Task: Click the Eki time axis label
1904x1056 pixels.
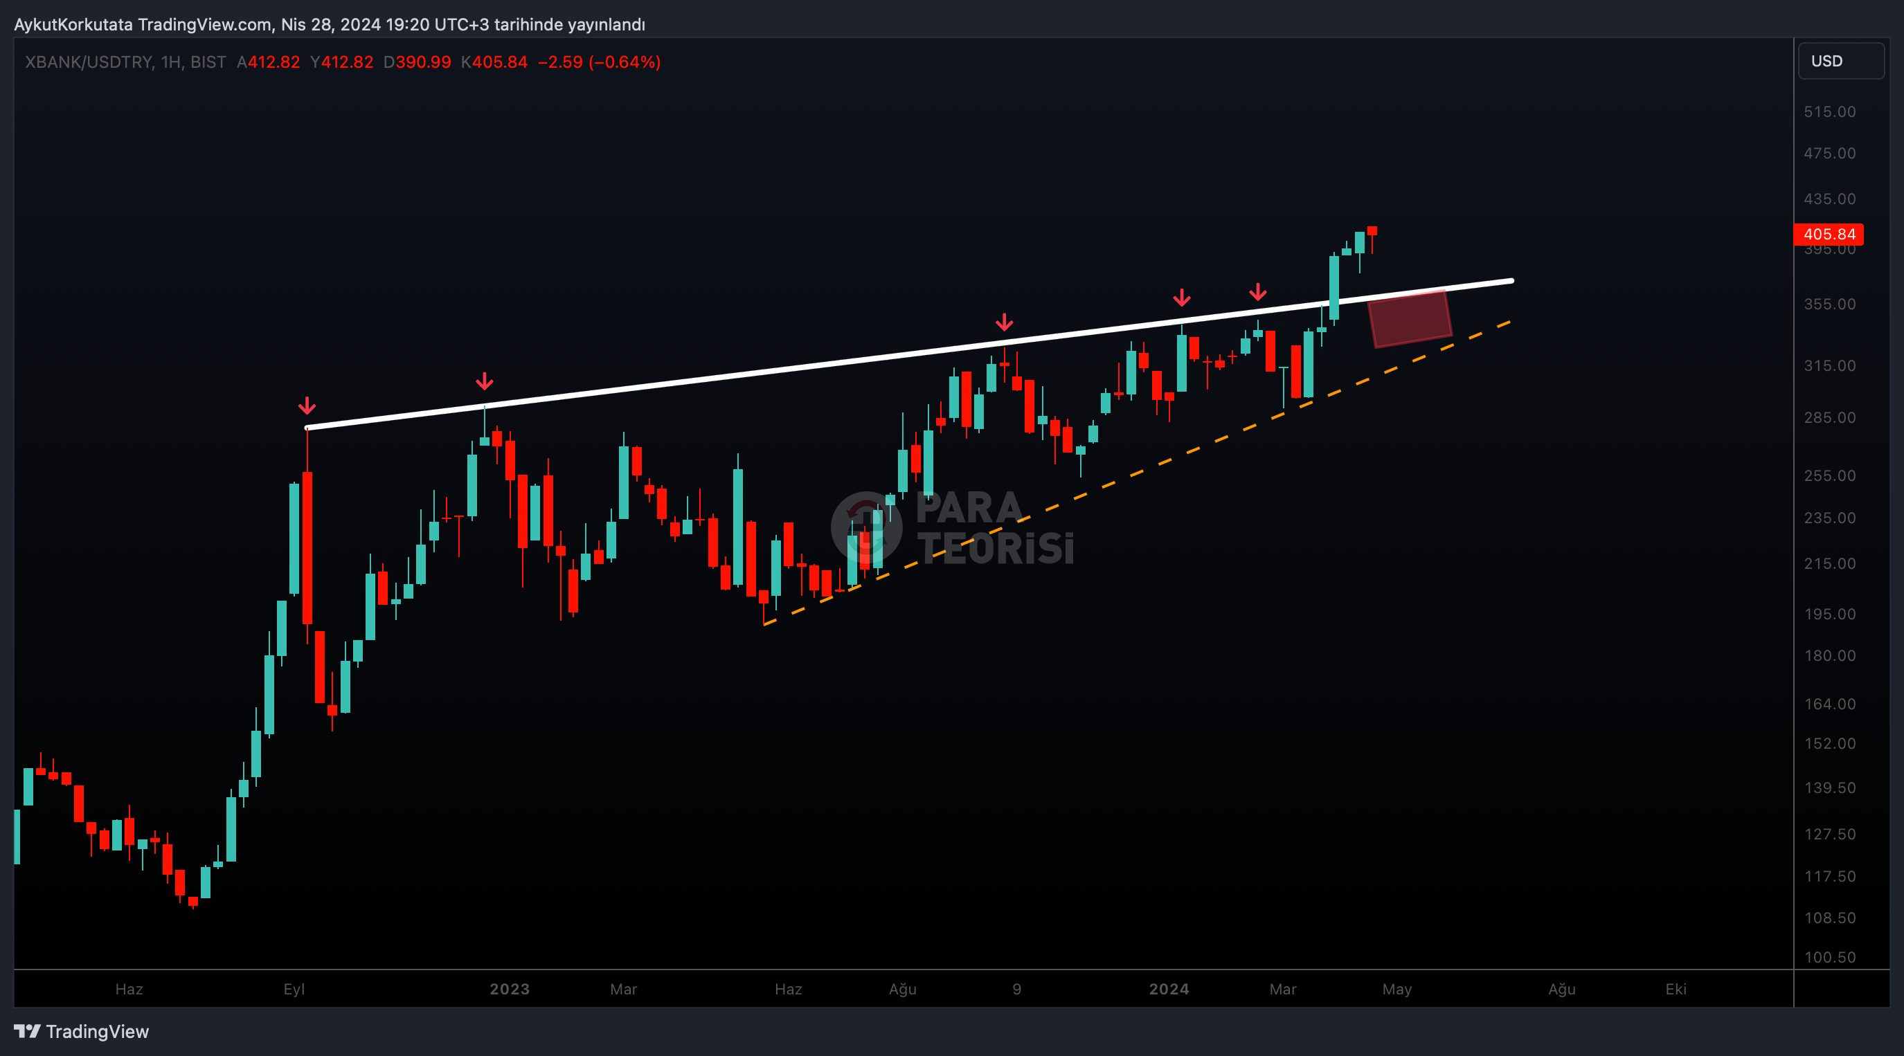Action: (1676, 990)
